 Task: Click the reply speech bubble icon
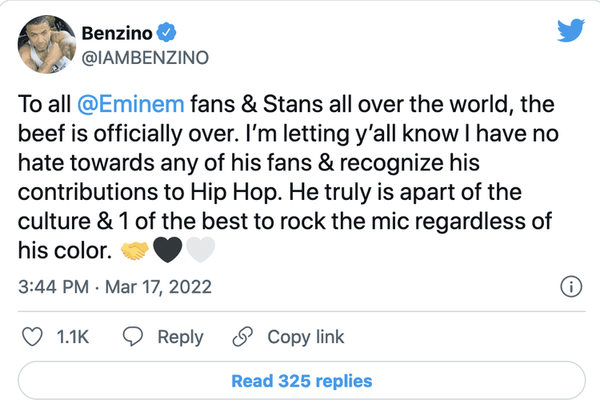pyautogui.click(x=132, y=337)
